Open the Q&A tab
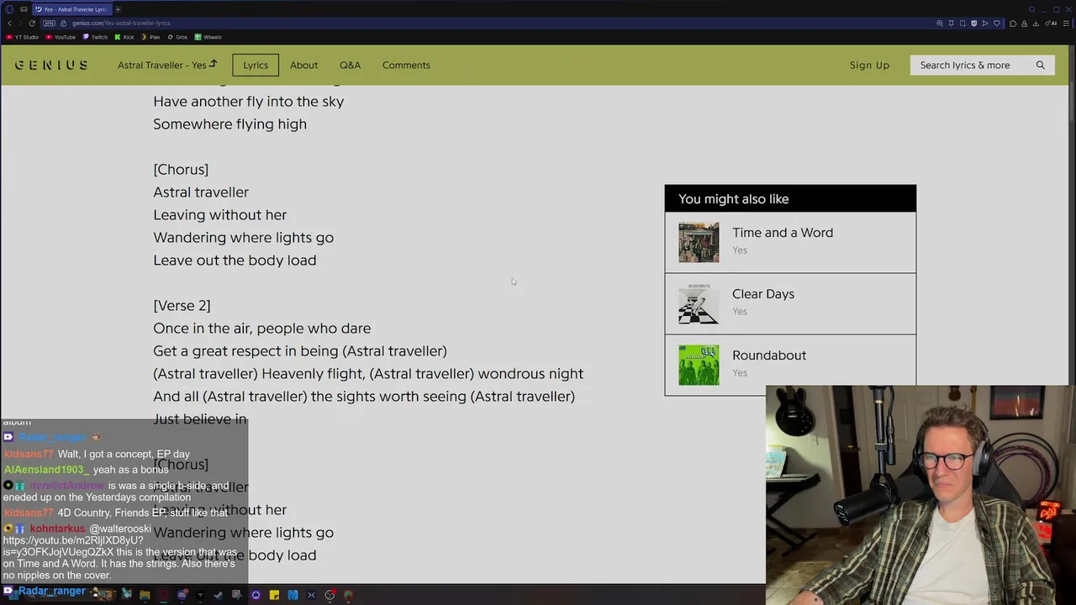The width and height of the screenshot is (1076, 605). point(350,65)
